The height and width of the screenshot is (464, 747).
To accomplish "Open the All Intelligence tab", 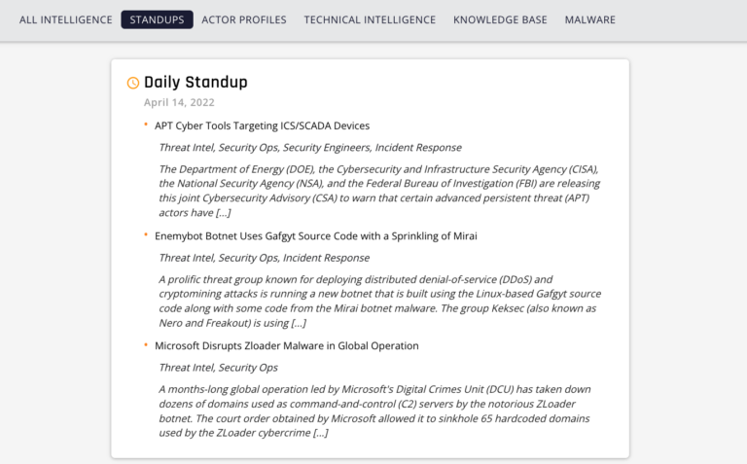I will point(66,20).
